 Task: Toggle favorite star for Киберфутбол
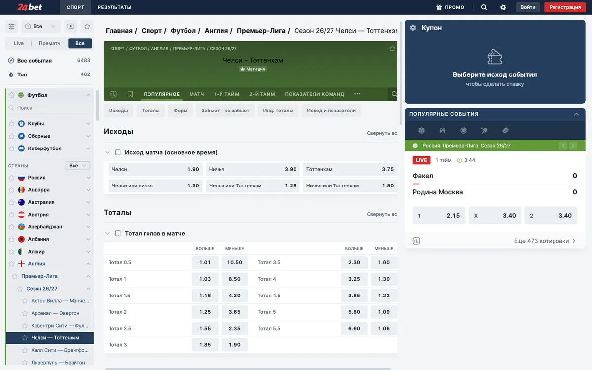pyautogui.click(x=12, y=148)
